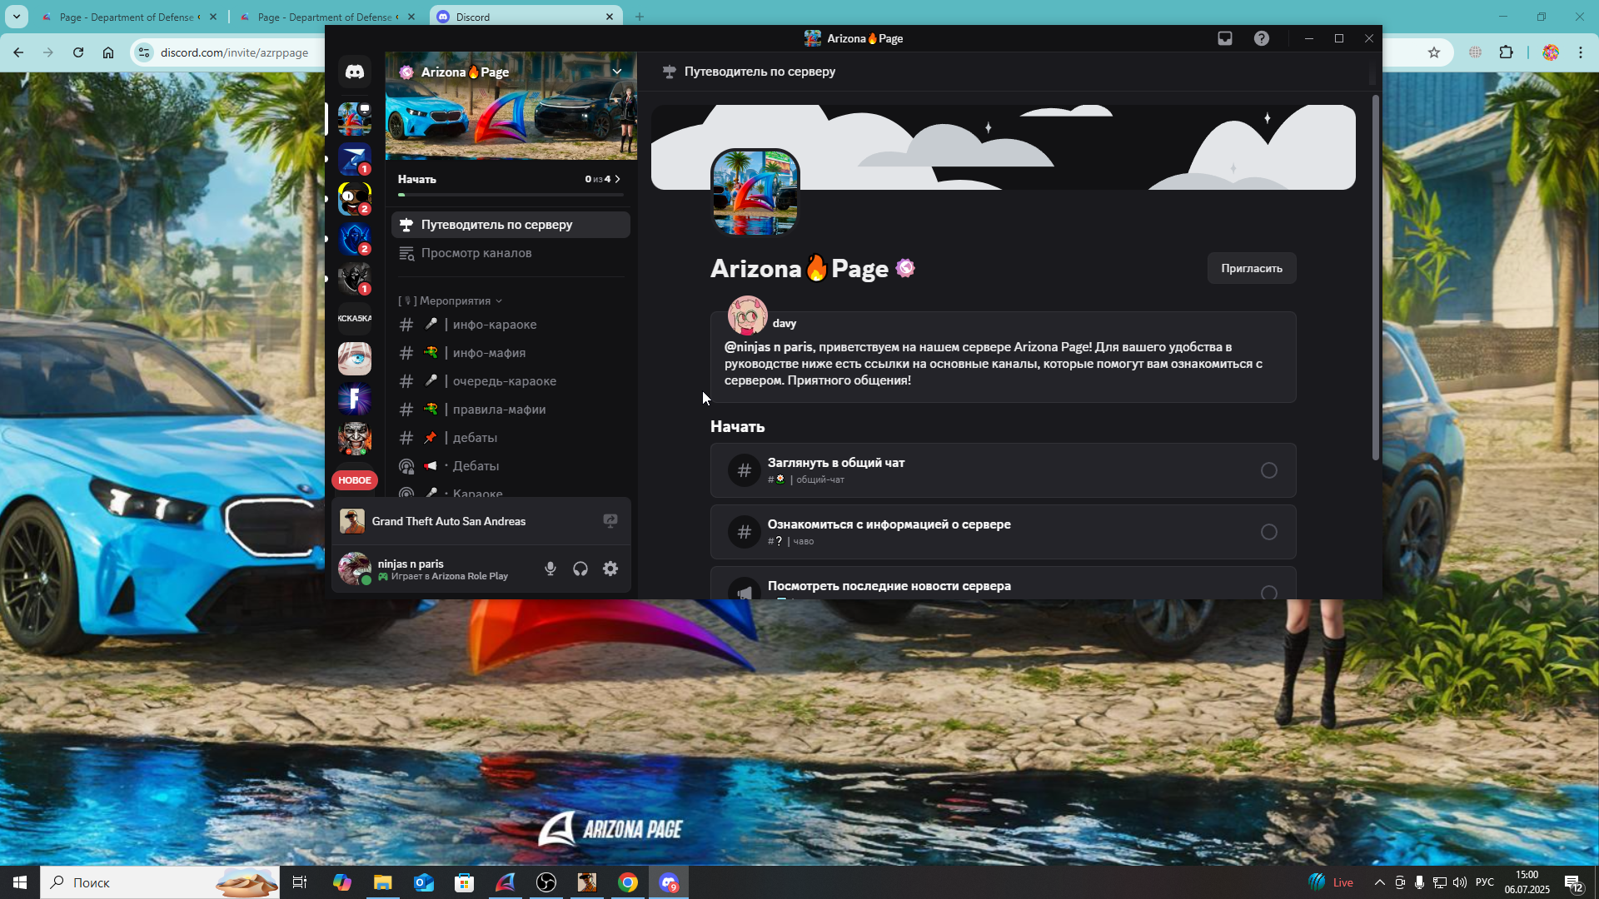Toggle 'Посмотреть последние новости сервера' circle

(1268, 593)
